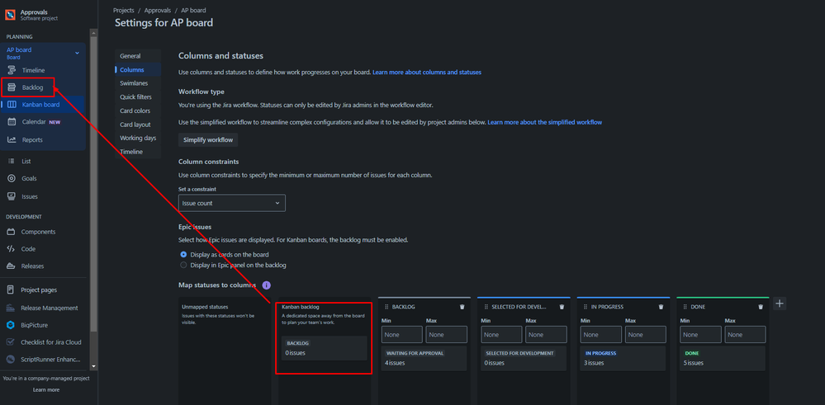Click the Approvals project avatar icon
The width and height of the screenshot is (825, 405).
[x=11, y=15]
